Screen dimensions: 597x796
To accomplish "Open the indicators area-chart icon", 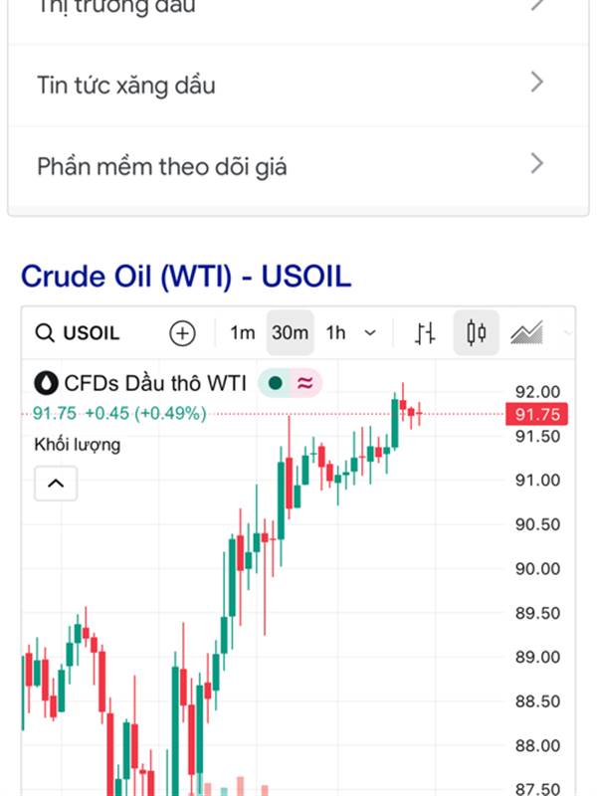I will click(x=526, y=333).
